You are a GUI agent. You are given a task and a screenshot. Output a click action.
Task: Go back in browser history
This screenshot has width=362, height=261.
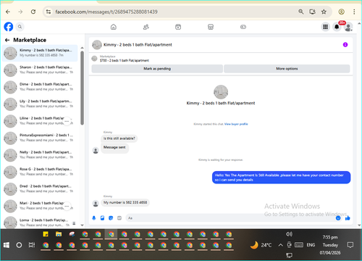(x=8, y=12)
